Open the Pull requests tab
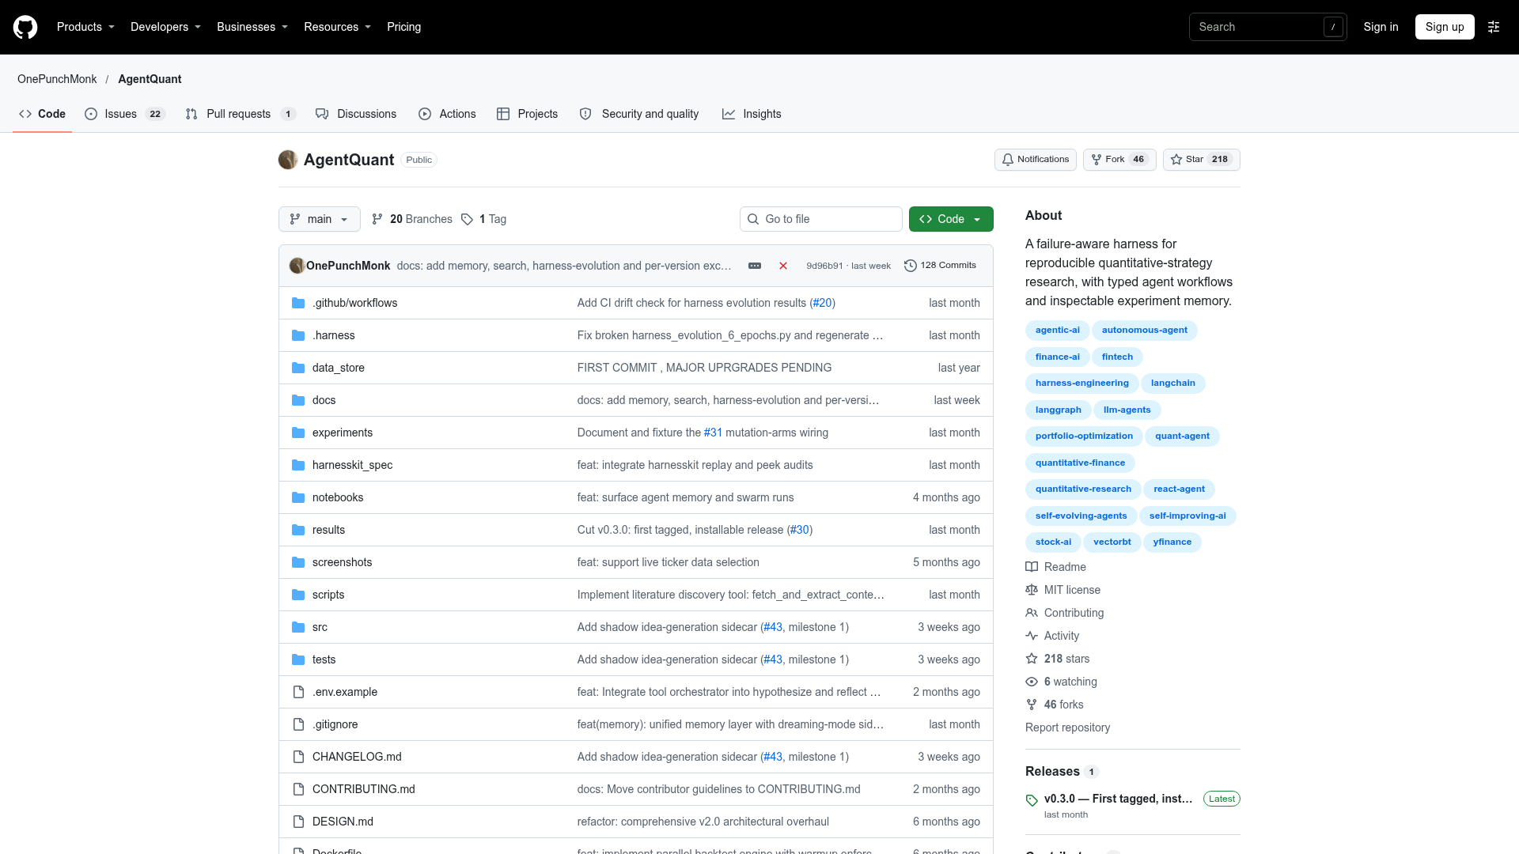This screenshot has height=854, width=1519. point(241,114)
